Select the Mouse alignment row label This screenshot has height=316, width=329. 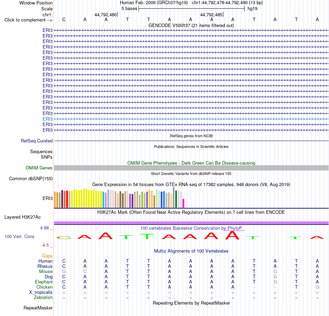pyautogui.click(x=46, y=272)
